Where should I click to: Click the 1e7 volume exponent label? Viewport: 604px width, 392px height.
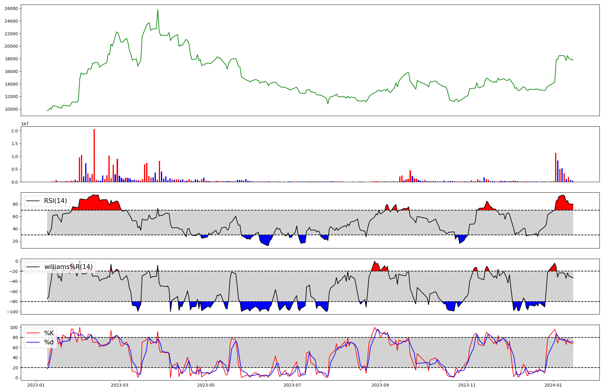pyautogui.click(x=25, y=124)
